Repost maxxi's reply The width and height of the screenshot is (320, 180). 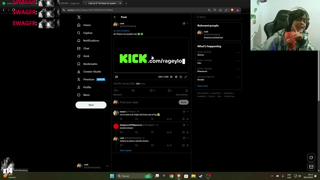[136, 119]
